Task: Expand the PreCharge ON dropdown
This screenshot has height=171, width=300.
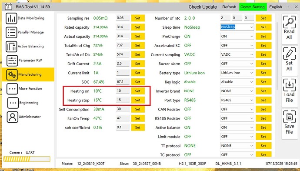Action: [x=237, y=37]
